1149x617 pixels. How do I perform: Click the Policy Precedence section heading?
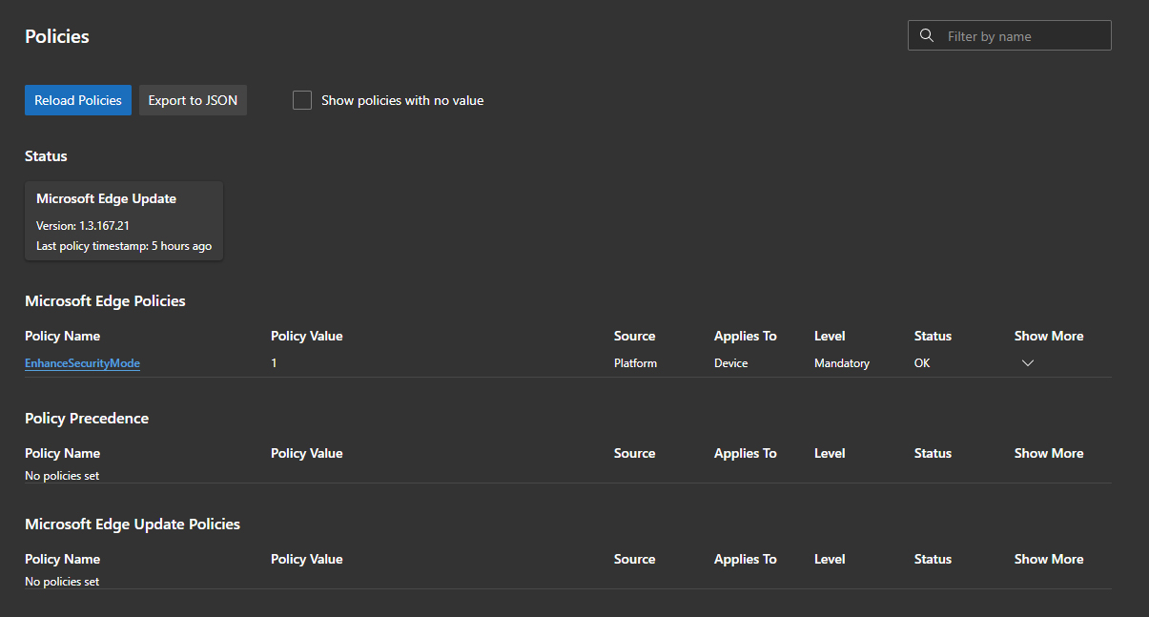[x=87, y=419]
